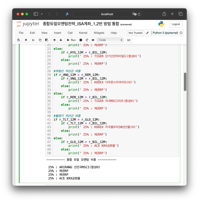The height and width of the screenshot is (202, 199).
Task: Open the cell type Code dropdown
Action: (x=110, y=40)
